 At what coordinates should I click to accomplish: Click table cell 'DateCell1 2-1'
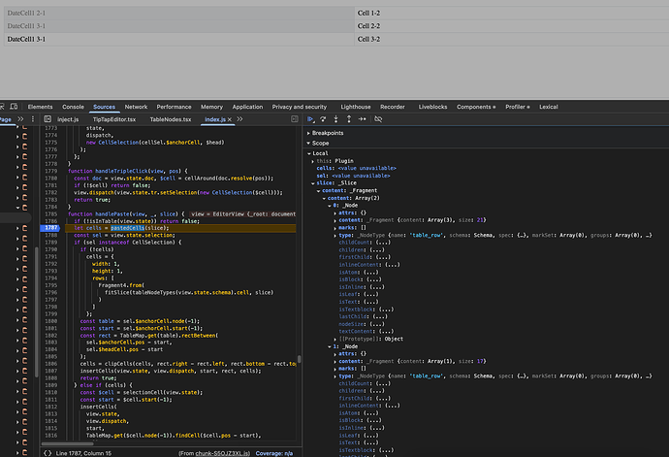tap(179, 14)
